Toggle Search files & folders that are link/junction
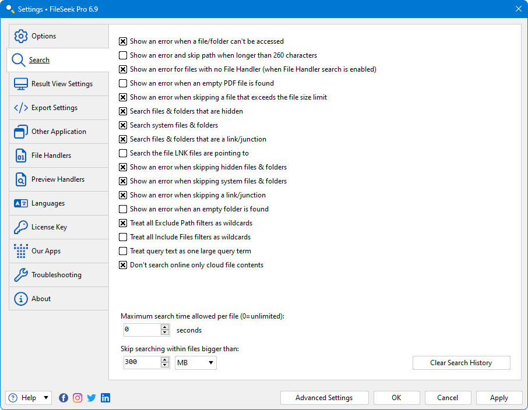Image resolution: width=528 pixels, height=410 pixels. click(x=123, y=139)
